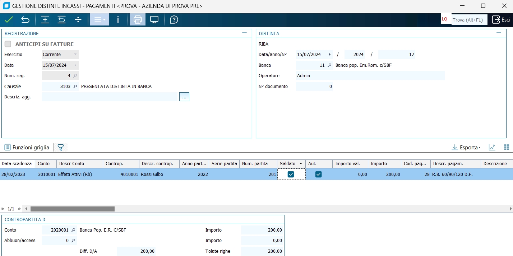This screenshot has width=513, height=256.
Task: Click the insert row toolbar icon
Action: (45, 20)
